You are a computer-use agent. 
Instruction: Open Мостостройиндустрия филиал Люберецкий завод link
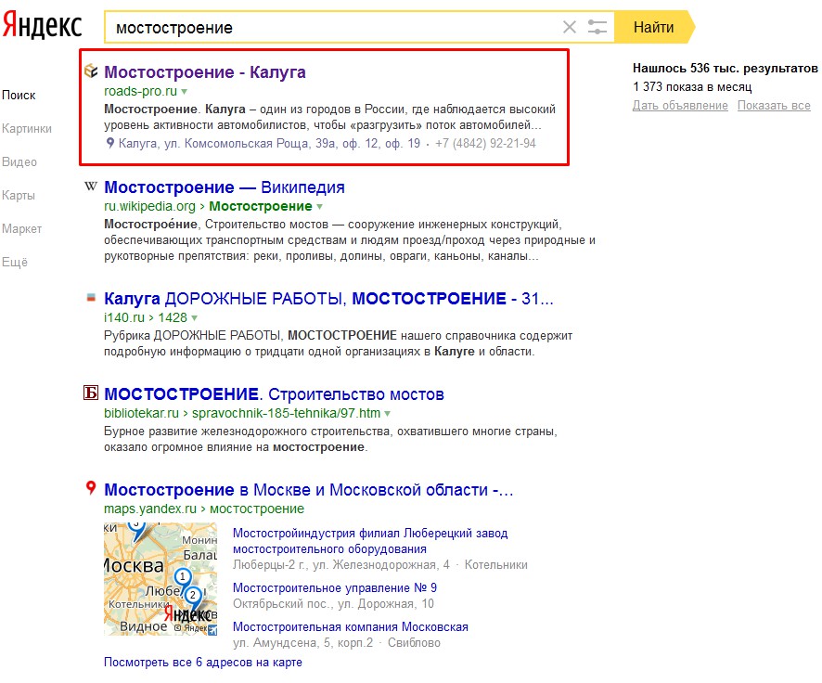[x=370, y=541]
